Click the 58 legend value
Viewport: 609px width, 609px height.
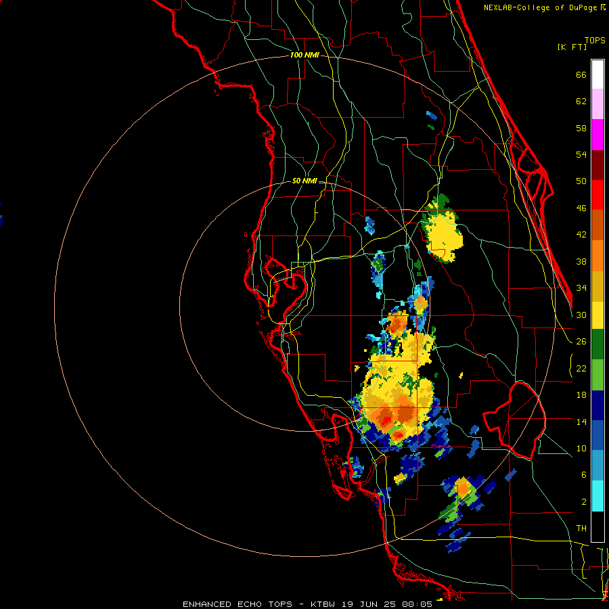(x=581, y=128)
